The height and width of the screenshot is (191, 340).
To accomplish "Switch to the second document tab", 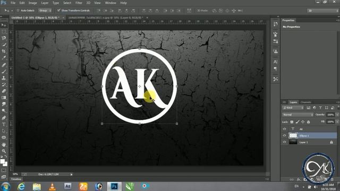I will click(x=105, y=18).
